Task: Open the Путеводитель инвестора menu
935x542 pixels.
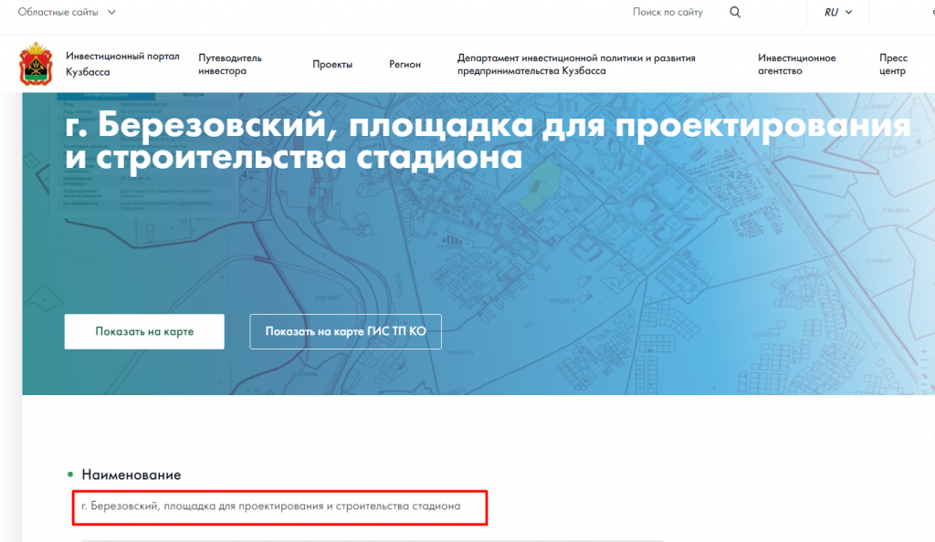Action: 230,64
